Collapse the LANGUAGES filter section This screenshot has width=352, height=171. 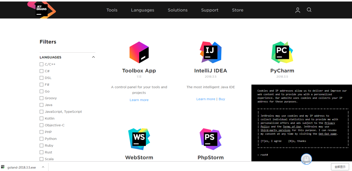click(x=93, y=57)
